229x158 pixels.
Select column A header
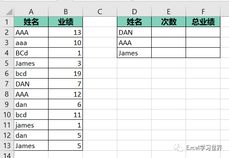click(31, 12)
